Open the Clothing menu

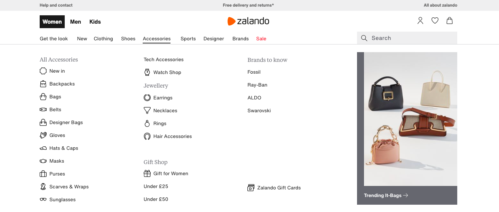tap(103, 39)
